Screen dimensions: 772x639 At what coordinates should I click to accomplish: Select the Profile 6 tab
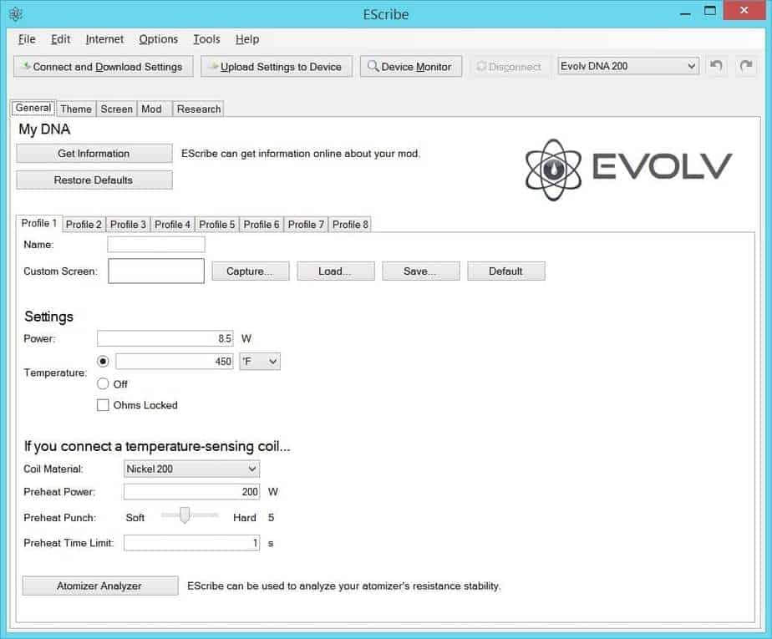point(262,225)
